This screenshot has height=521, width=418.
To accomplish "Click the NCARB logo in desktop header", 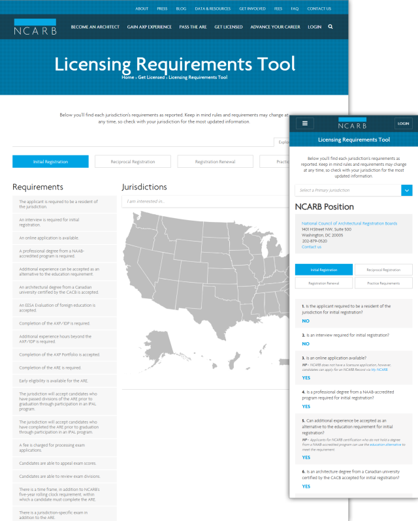I will pyautogui.click(x=35, y=27).
